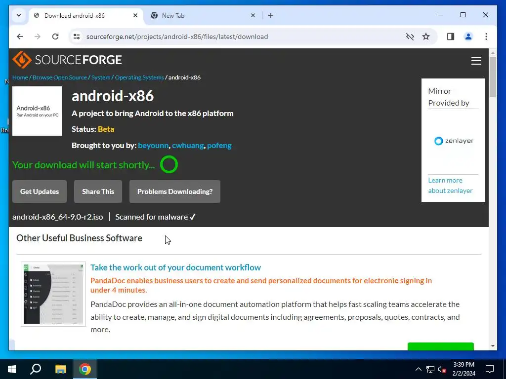Click the PandaDoc screenshot thumbnail
This screenshot has width=506, height=379.
coord(53,294)
